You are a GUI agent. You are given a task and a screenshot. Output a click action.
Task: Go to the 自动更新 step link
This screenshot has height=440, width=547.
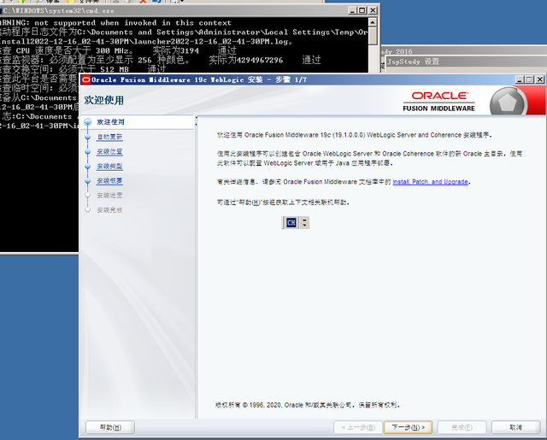click(x=109, y=137)
